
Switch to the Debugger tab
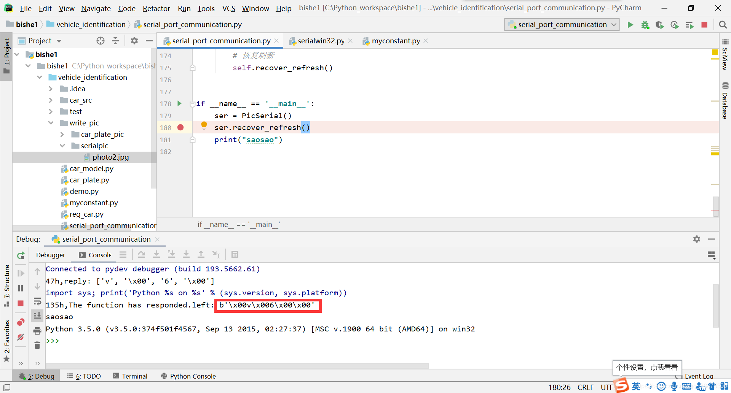50,255
